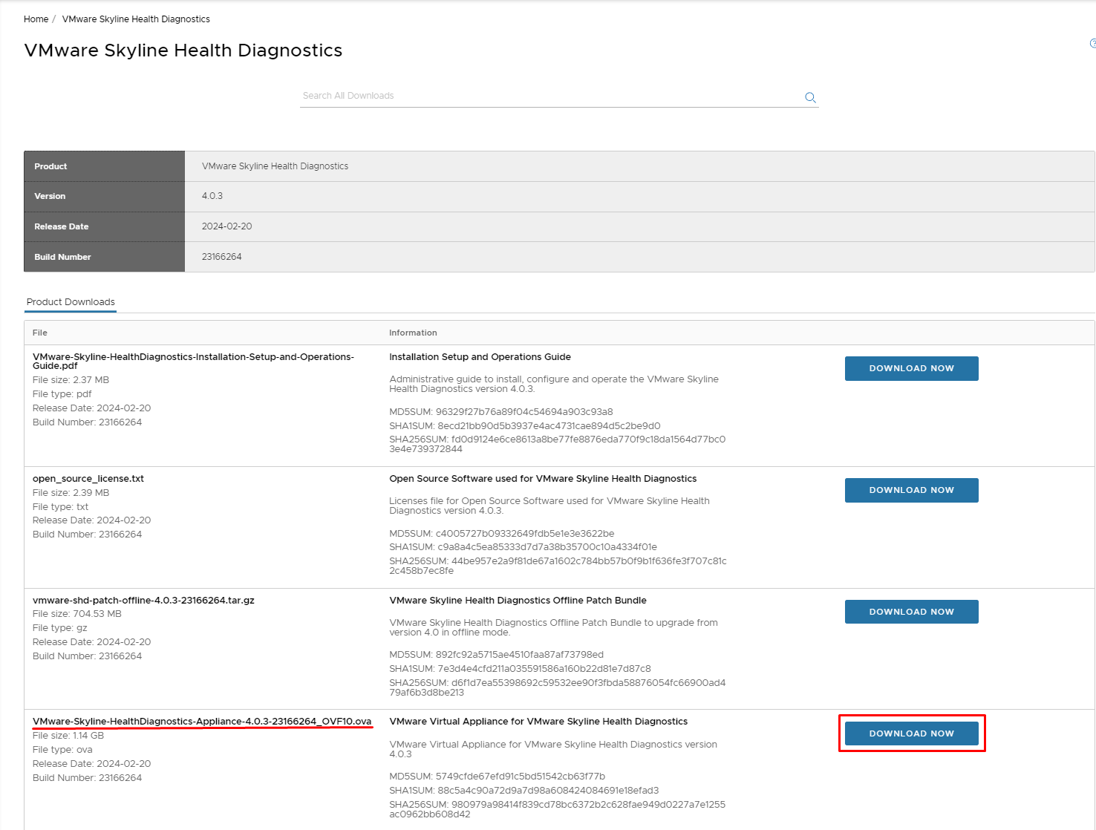Screen dimensions: 1096x830
Task: Click the search magnifier icon
Action: point(810,97)
